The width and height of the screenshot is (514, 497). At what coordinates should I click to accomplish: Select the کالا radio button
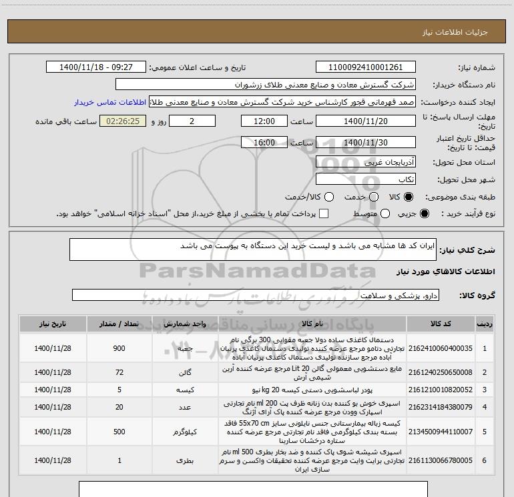409,197
